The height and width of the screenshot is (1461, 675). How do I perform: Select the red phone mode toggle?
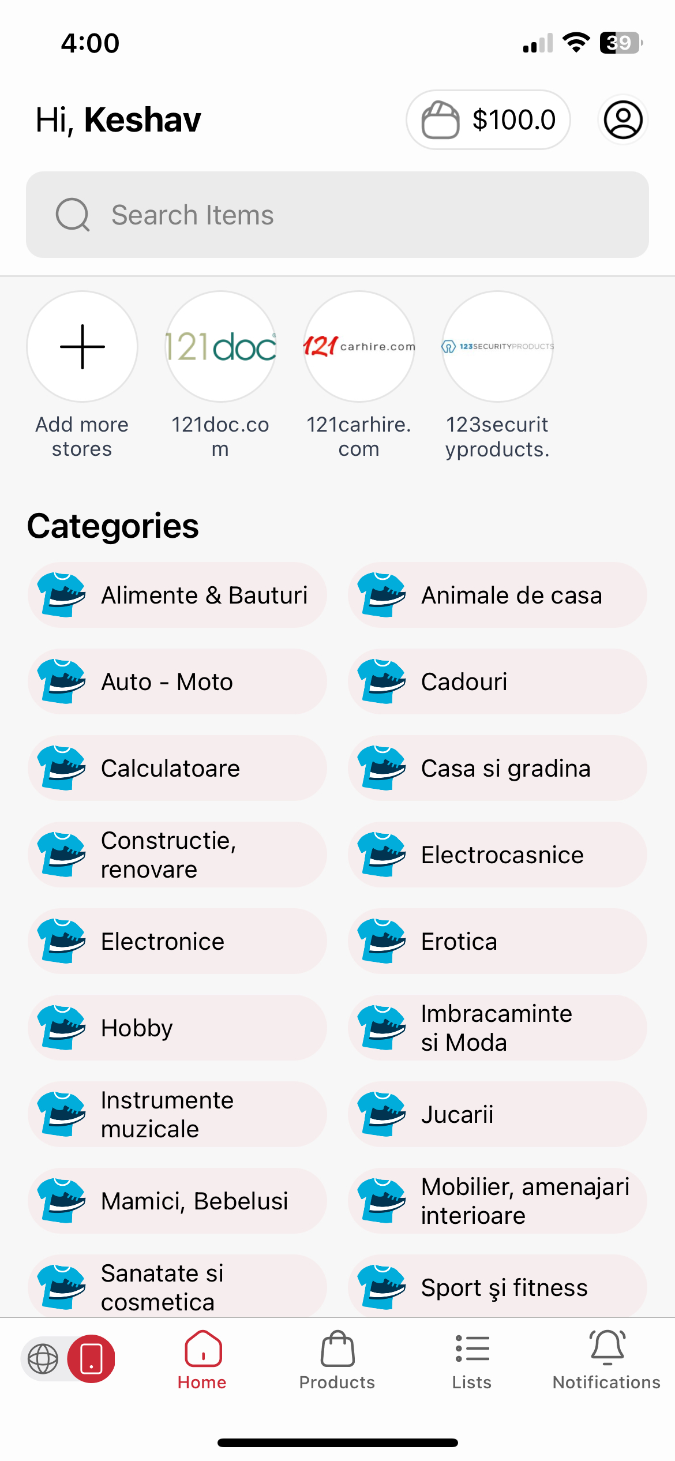[x=91, y=1358]
